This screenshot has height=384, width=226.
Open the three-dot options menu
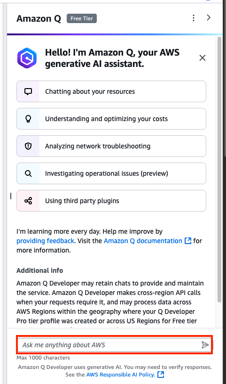[194, 18]
